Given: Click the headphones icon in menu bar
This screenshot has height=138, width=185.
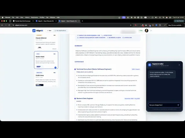Looking at the screenshot, I should pyautogui.click(x=152, y=17).
